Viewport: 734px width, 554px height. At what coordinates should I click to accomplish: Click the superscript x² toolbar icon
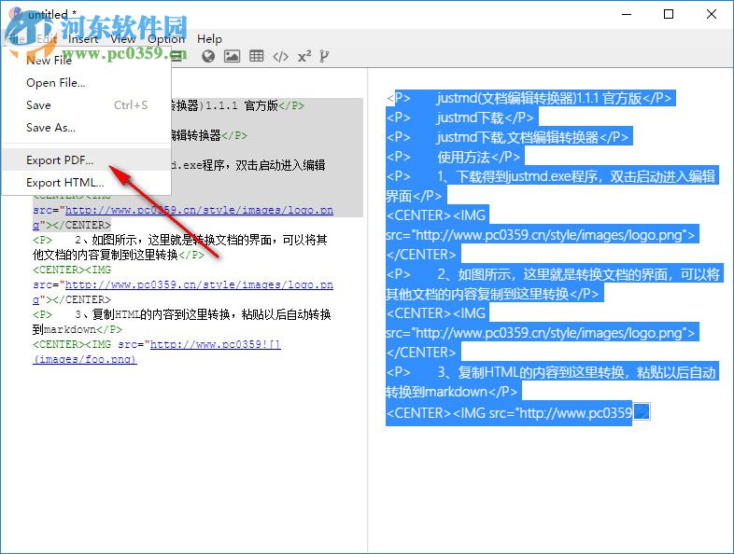coord(304,57)
